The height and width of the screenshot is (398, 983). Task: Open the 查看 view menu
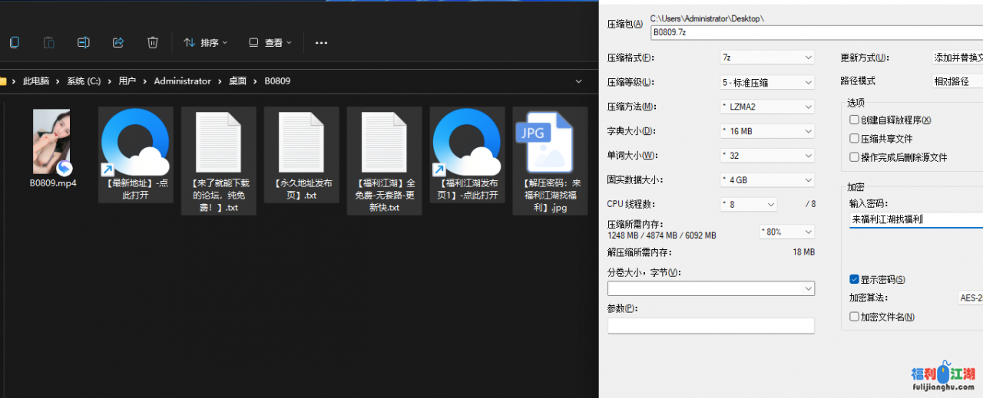pyautogui.click(x=270, y=43)
